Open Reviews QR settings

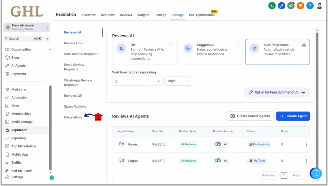click(73, 96)
